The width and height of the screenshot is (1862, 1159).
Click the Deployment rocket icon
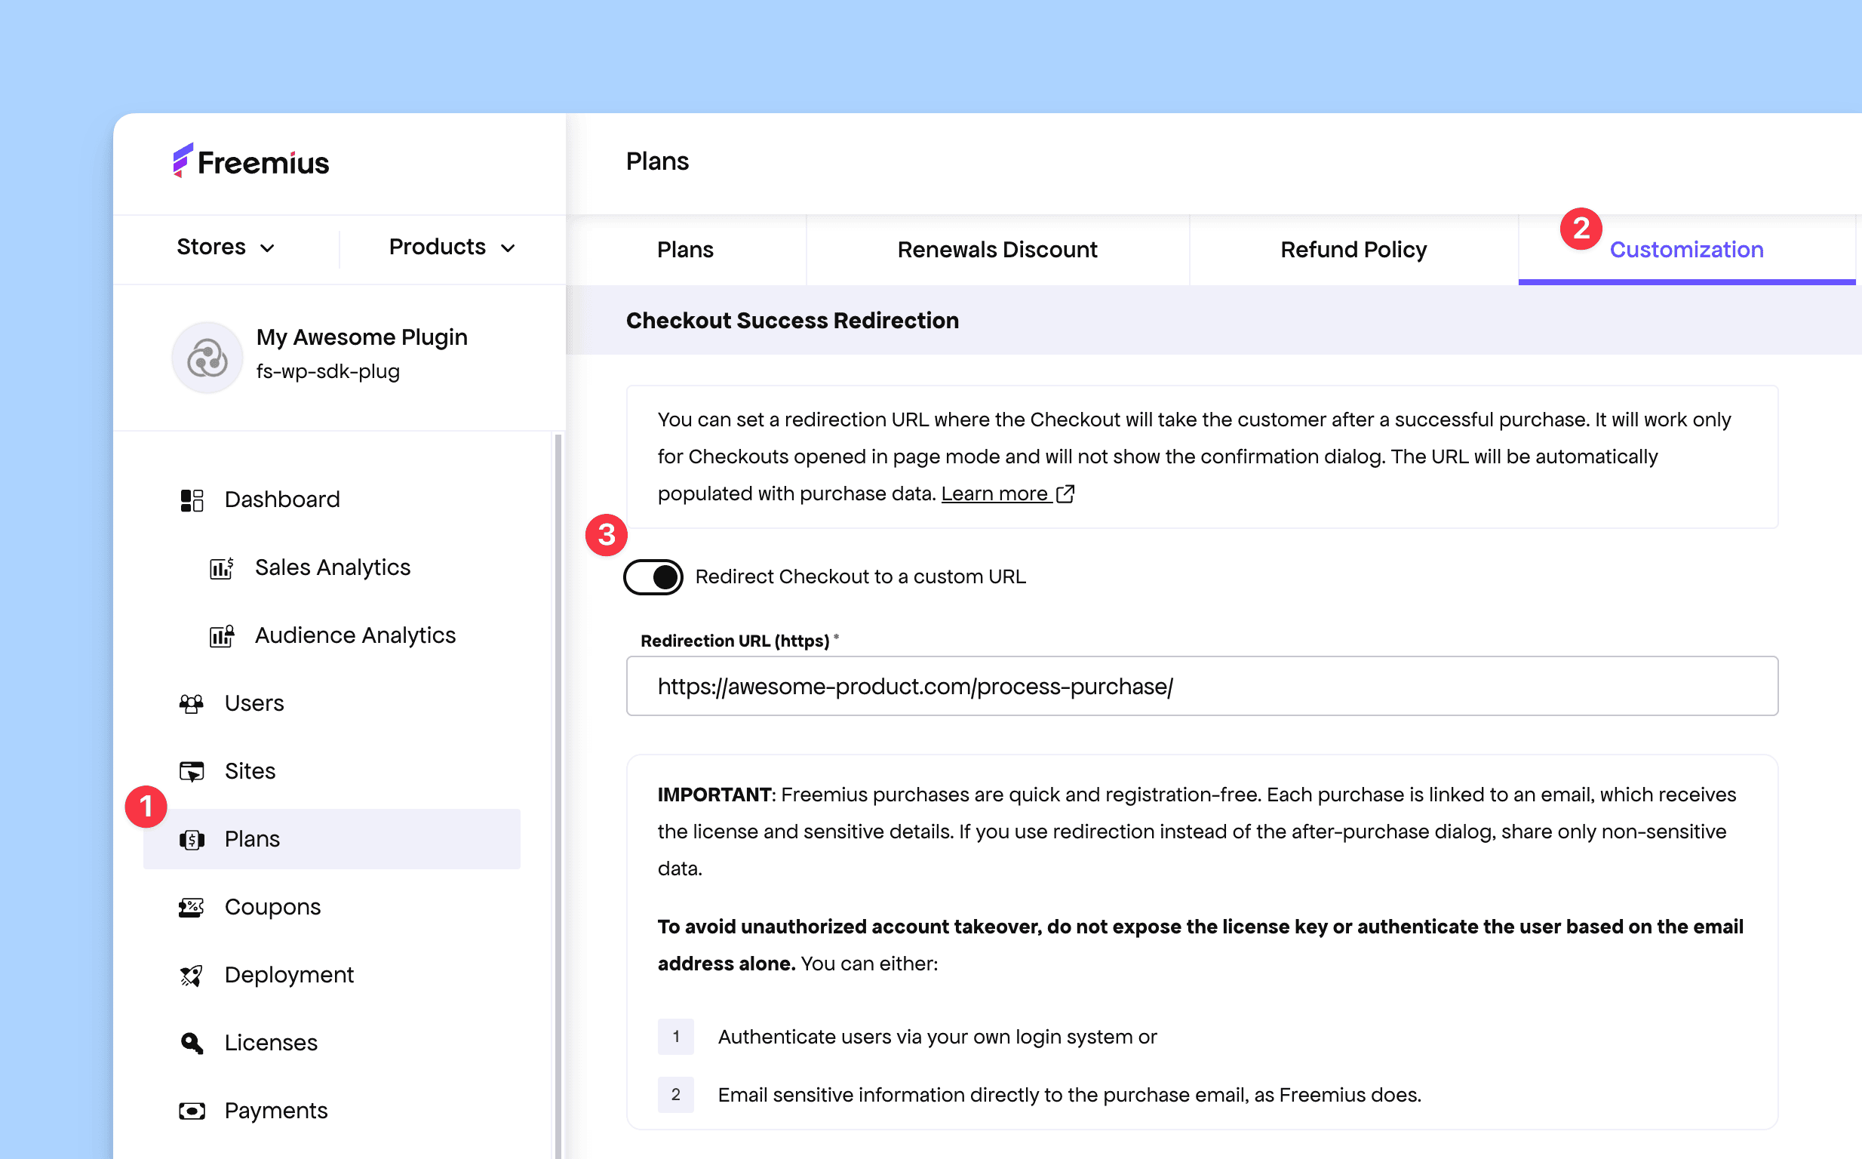[192, 975]
